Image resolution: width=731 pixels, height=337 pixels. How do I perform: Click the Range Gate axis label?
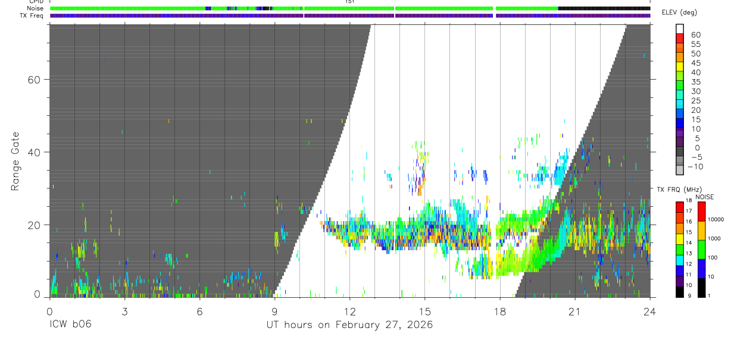pos(15,161)
